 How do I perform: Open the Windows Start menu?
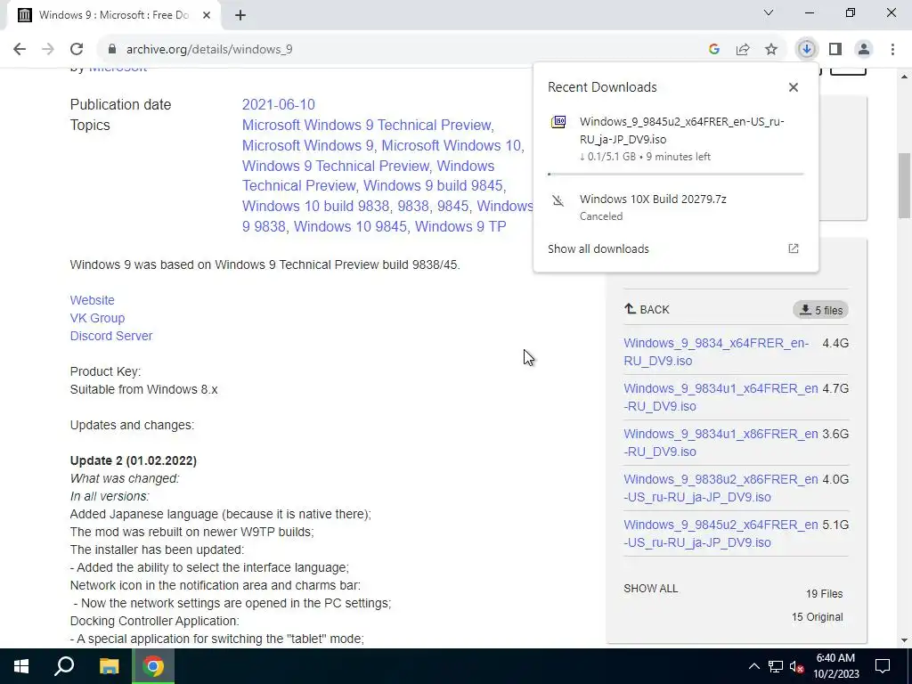[x=21, y=666]
